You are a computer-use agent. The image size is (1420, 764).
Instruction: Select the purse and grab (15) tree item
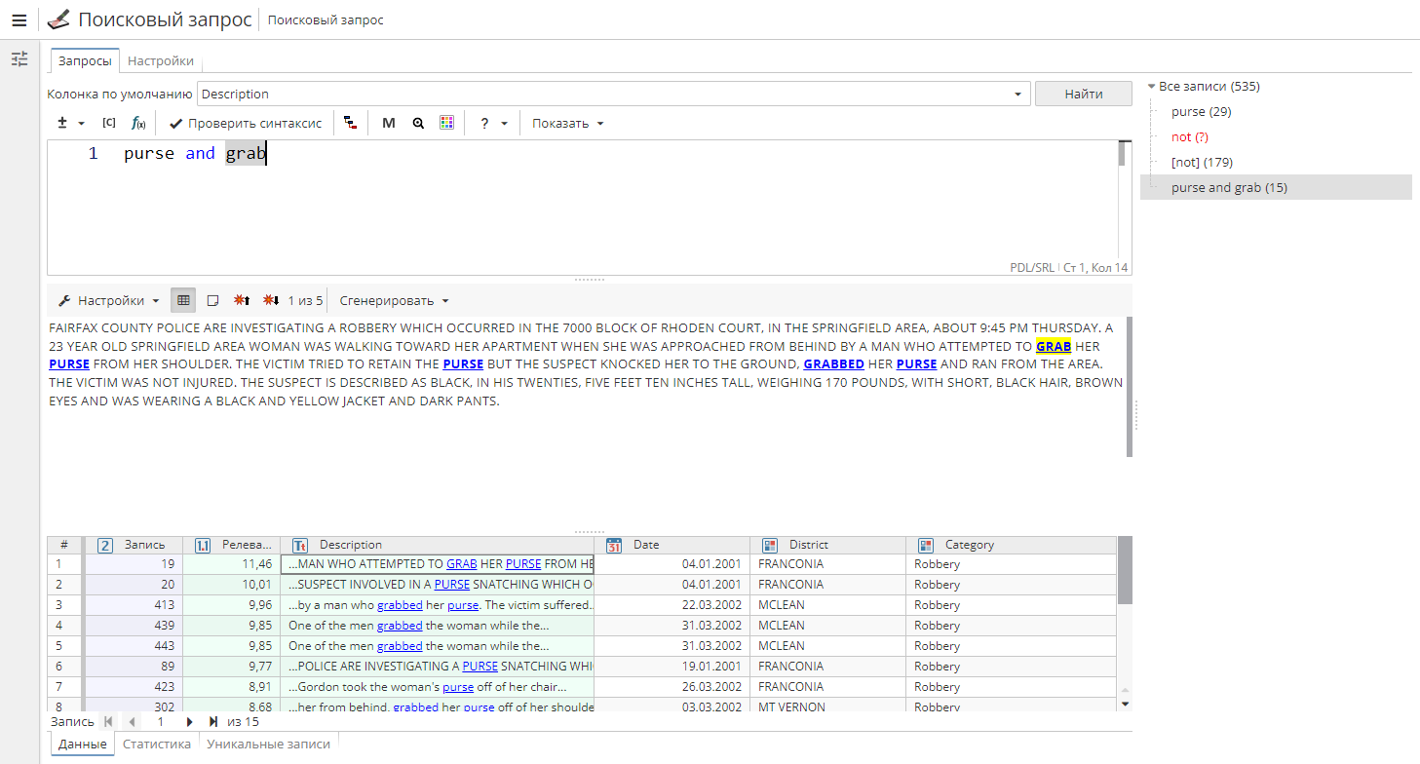pyautogui.click(x=1276, y=187)
